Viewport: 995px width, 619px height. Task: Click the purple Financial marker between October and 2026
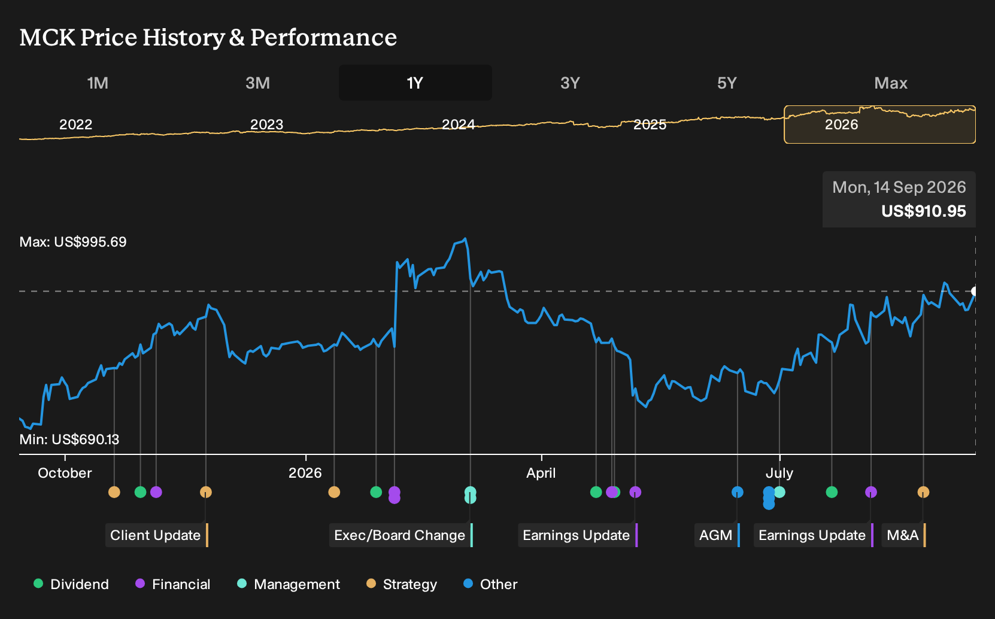(x=156, y=492)
